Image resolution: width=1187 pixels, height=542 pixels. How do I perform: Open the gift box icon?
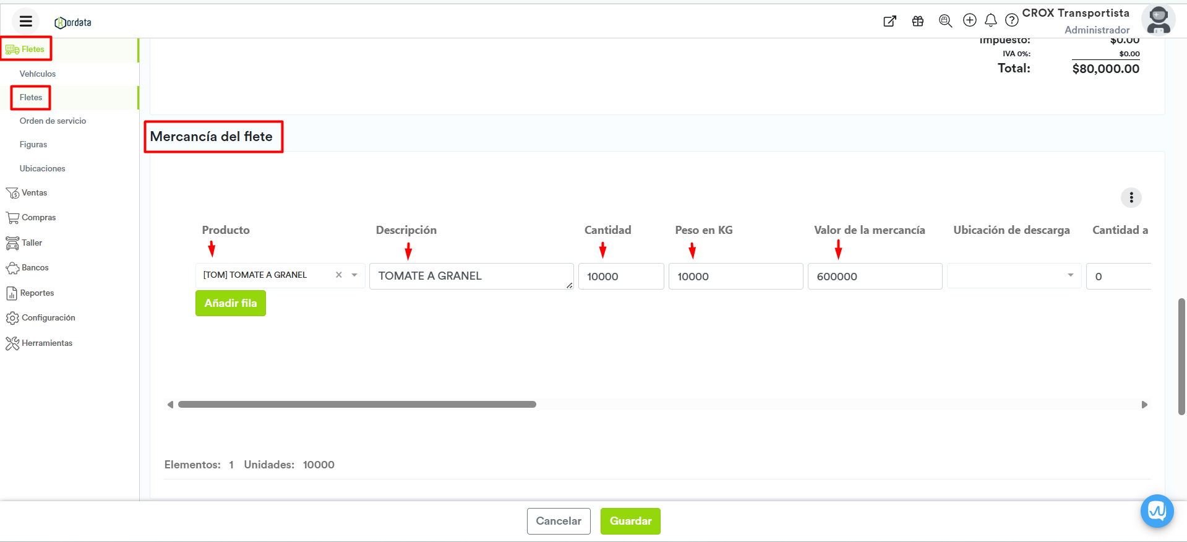[x=917, y=21]
